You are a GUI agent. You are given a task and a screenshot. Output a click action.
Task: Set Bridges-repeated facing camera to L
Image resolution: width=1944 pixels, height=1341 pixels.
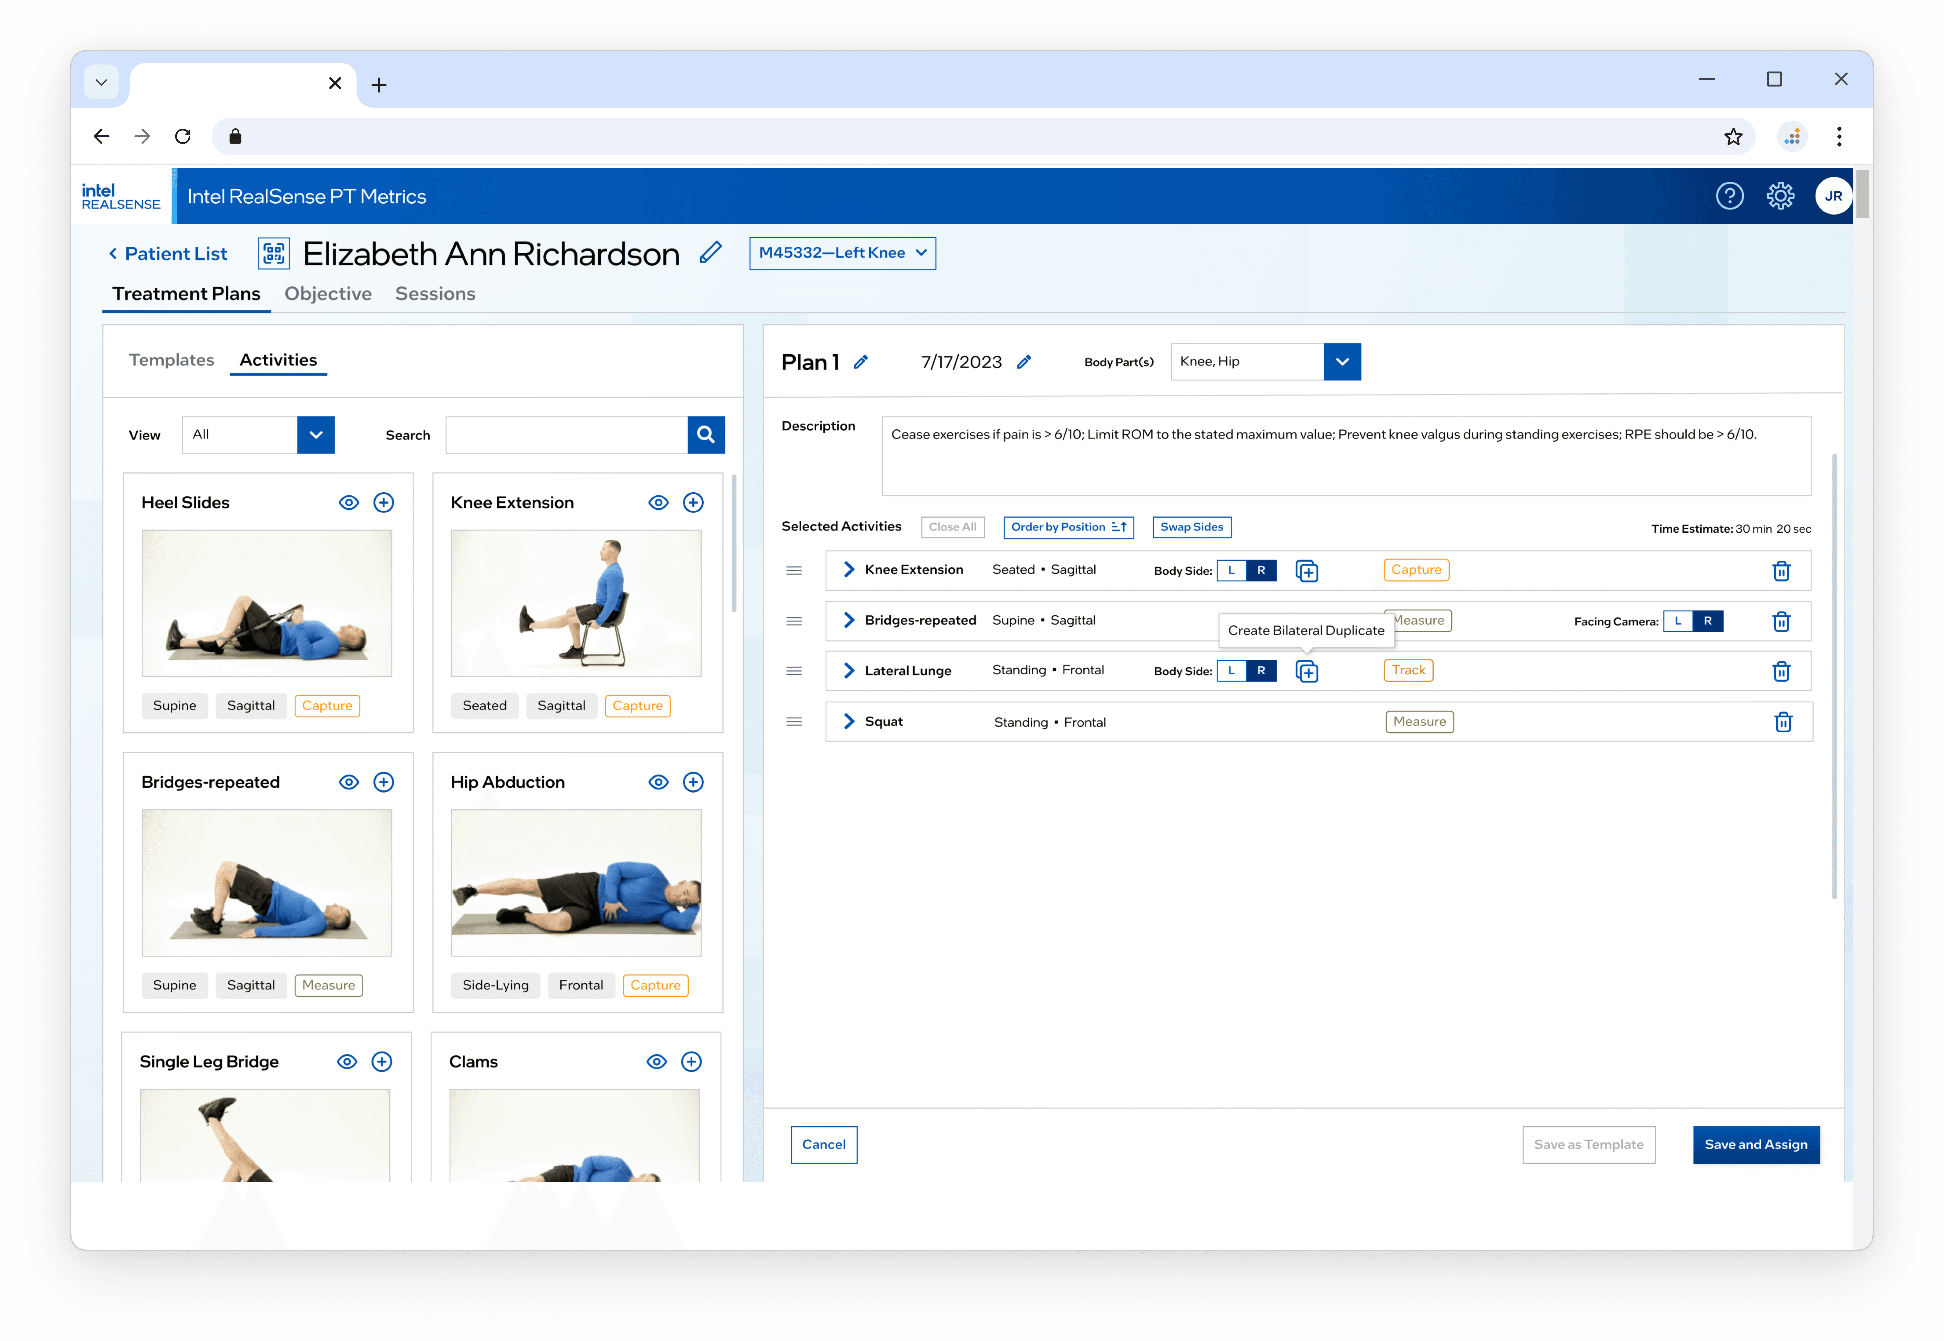(1678, 621)
